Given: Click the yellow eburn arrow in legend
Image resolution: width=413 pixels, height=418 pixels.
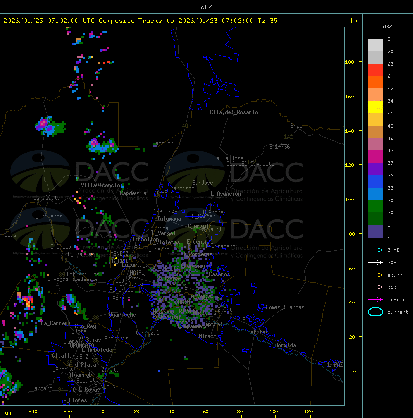Looking at the screenshot, I should 375,275.
